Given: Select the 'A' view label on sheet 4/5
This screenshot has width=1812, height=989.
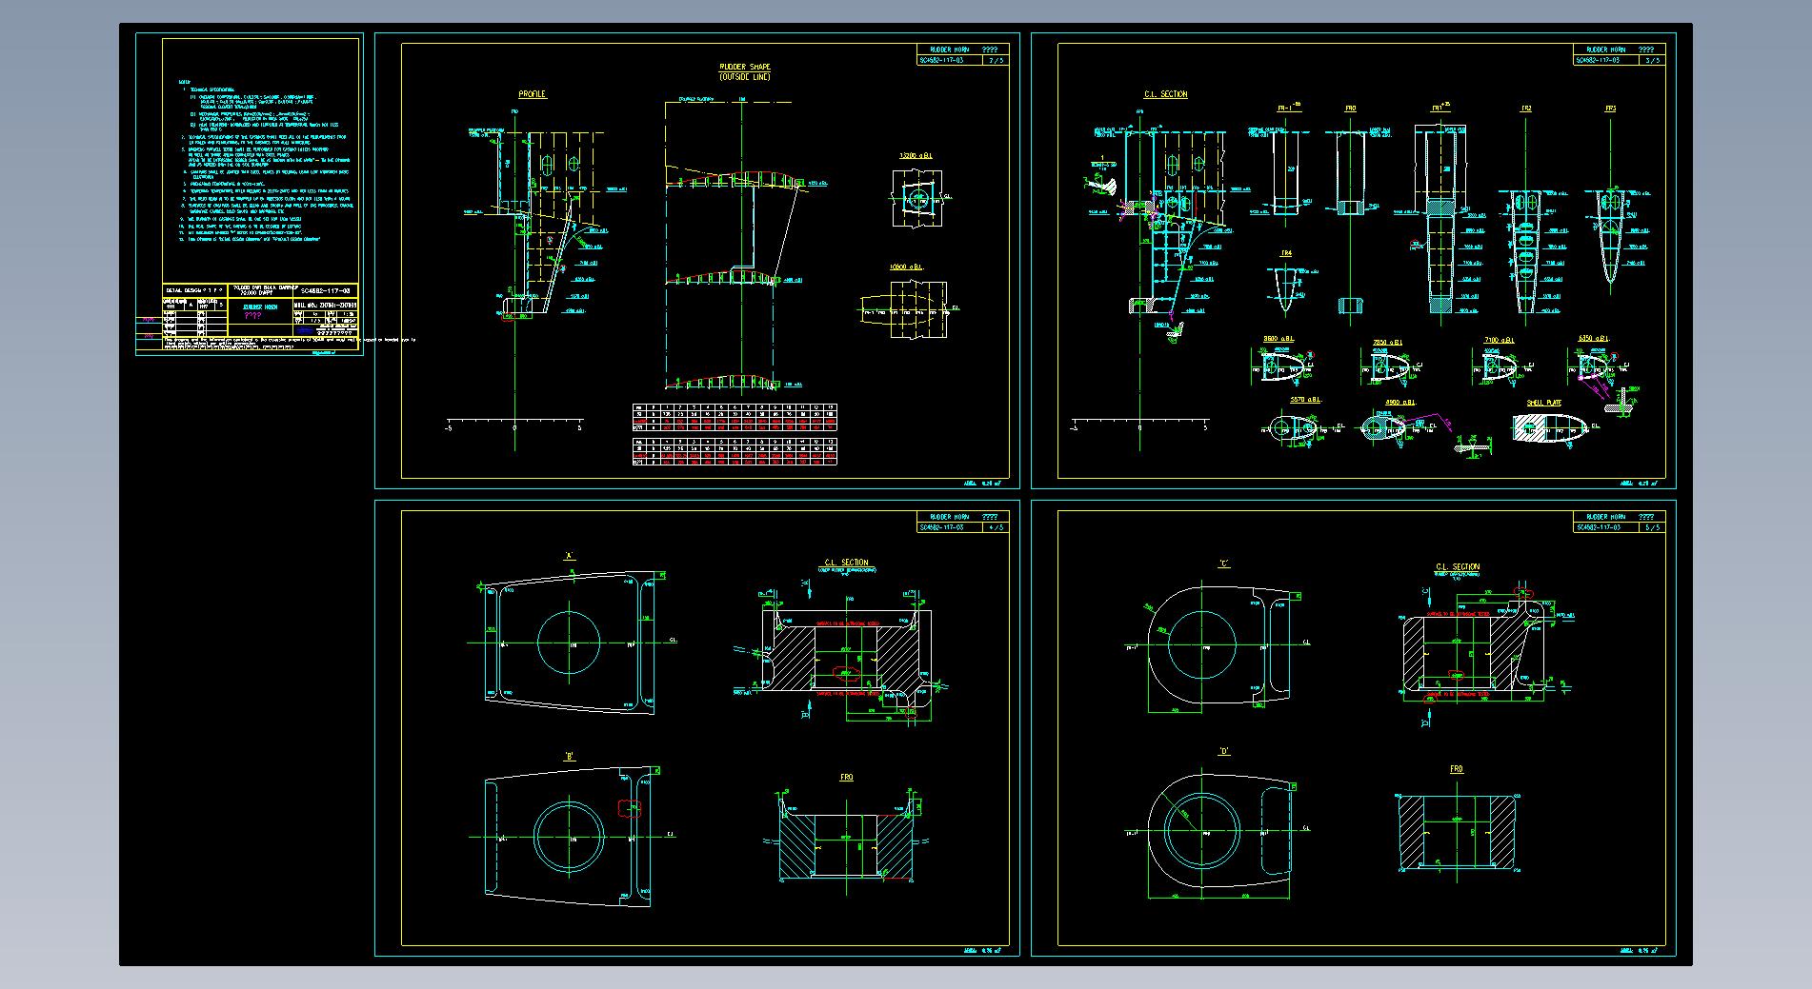Looking at the screenshot, I should click(x=570, y=556).
